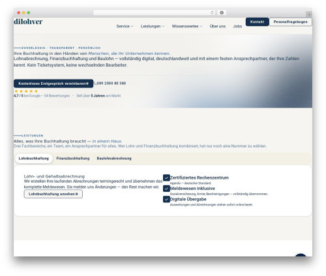The width and height of the screenshot is (326, 276).
Task: Click the dark chat bubble at page bottom
Action: click(x=301, y=255)
